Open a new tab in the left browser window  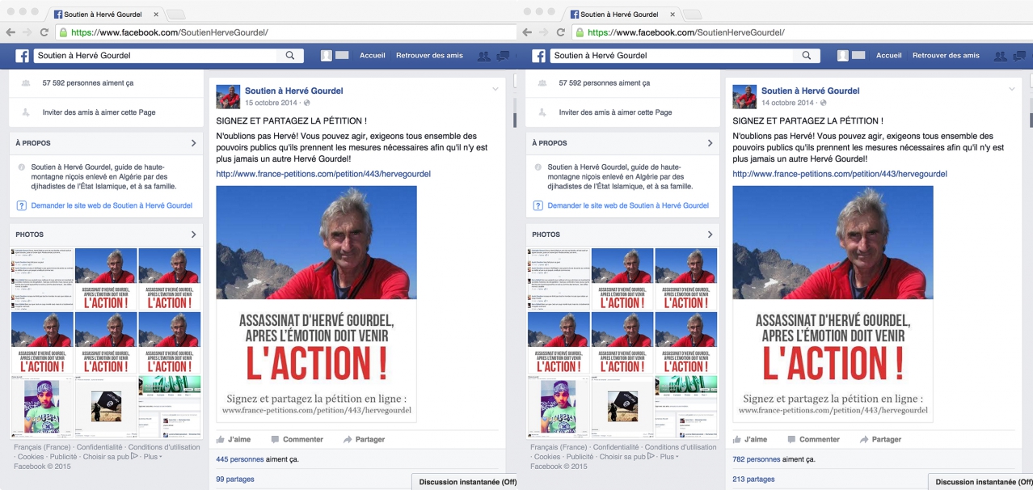(x=176, y=15)
